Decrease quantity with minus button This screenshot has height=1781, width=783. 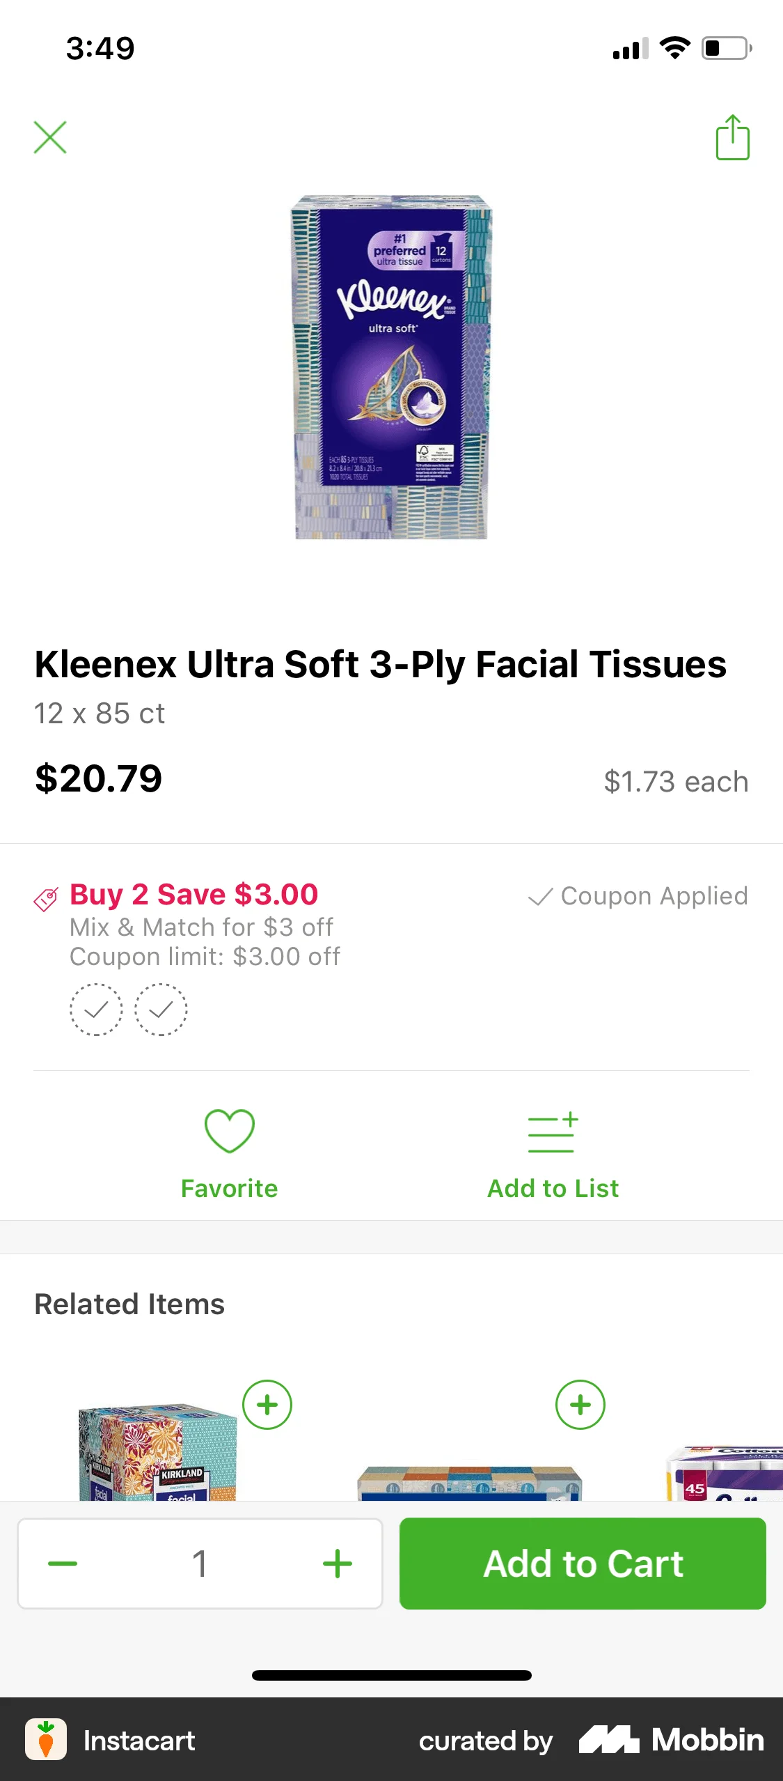[63, 1564]
